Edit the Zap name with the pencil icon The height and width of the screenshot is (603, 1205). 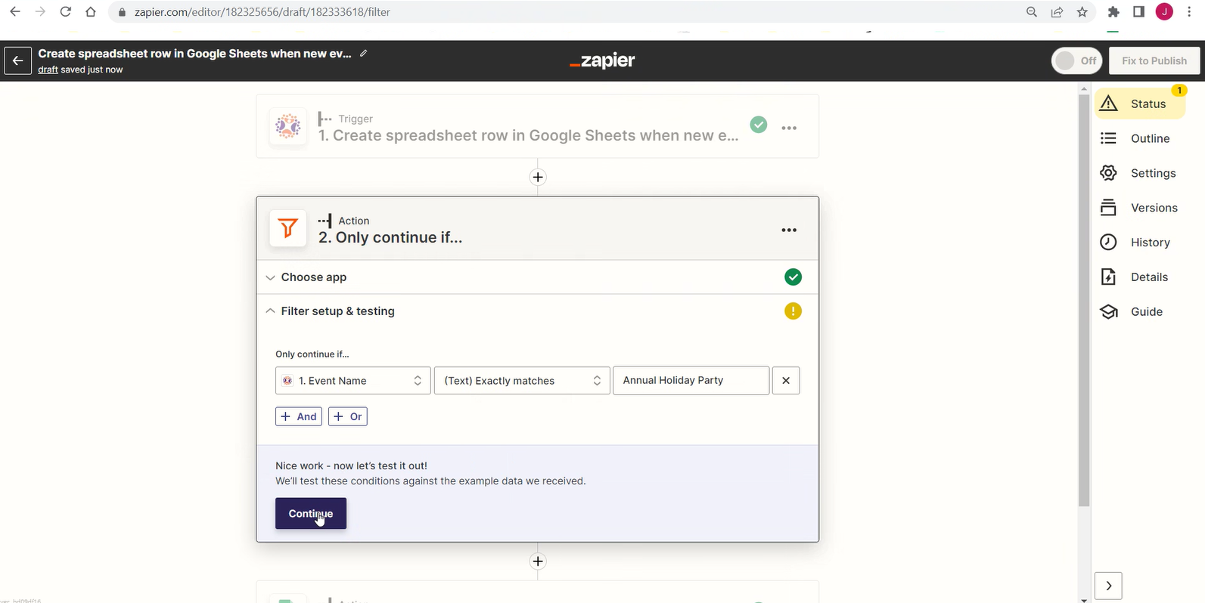pos(364,53)
